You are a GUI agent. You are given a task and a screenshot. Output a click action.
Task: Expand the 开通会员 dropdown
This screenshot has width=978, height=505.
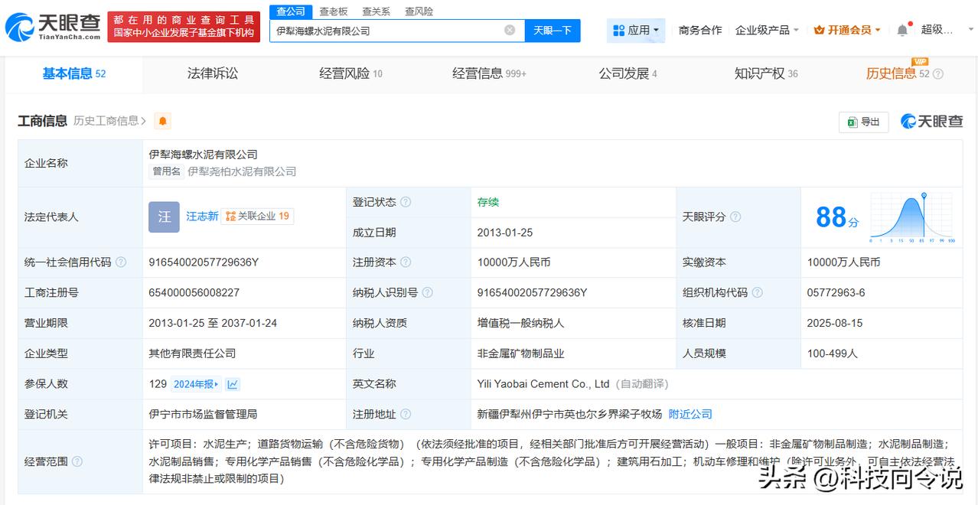point(847,30)
